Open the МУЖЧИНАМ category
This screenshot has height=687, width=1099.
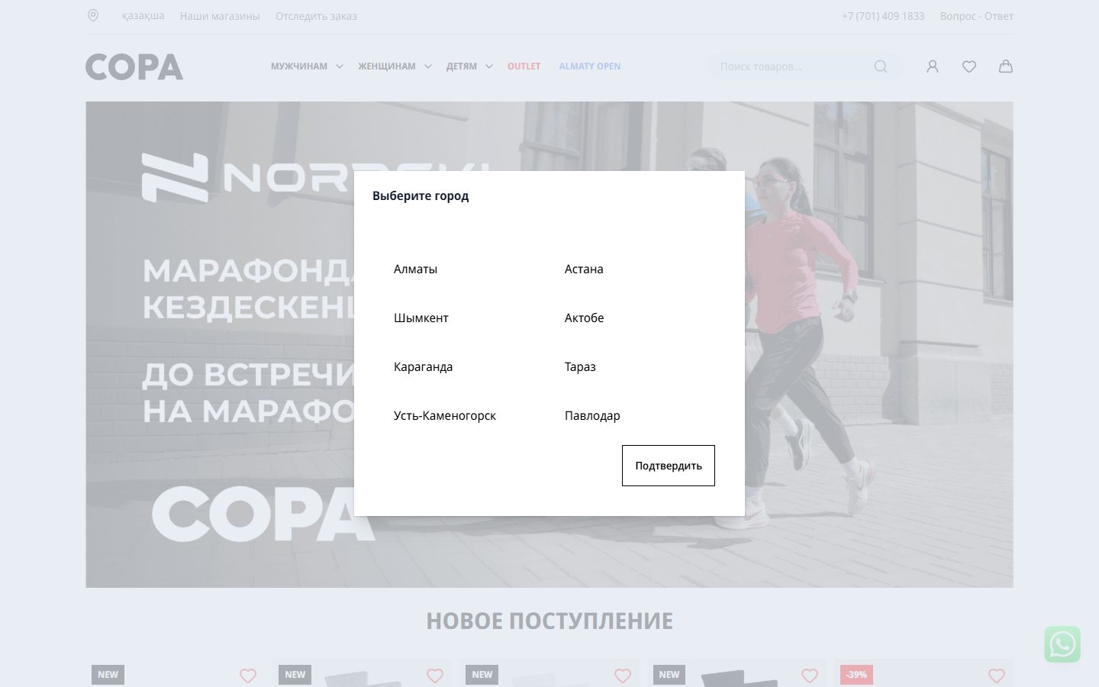tap(299, 66)
